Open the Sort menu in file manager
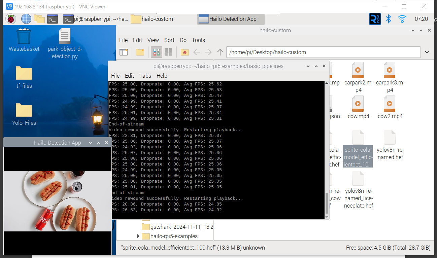 (x=169, y=40)
